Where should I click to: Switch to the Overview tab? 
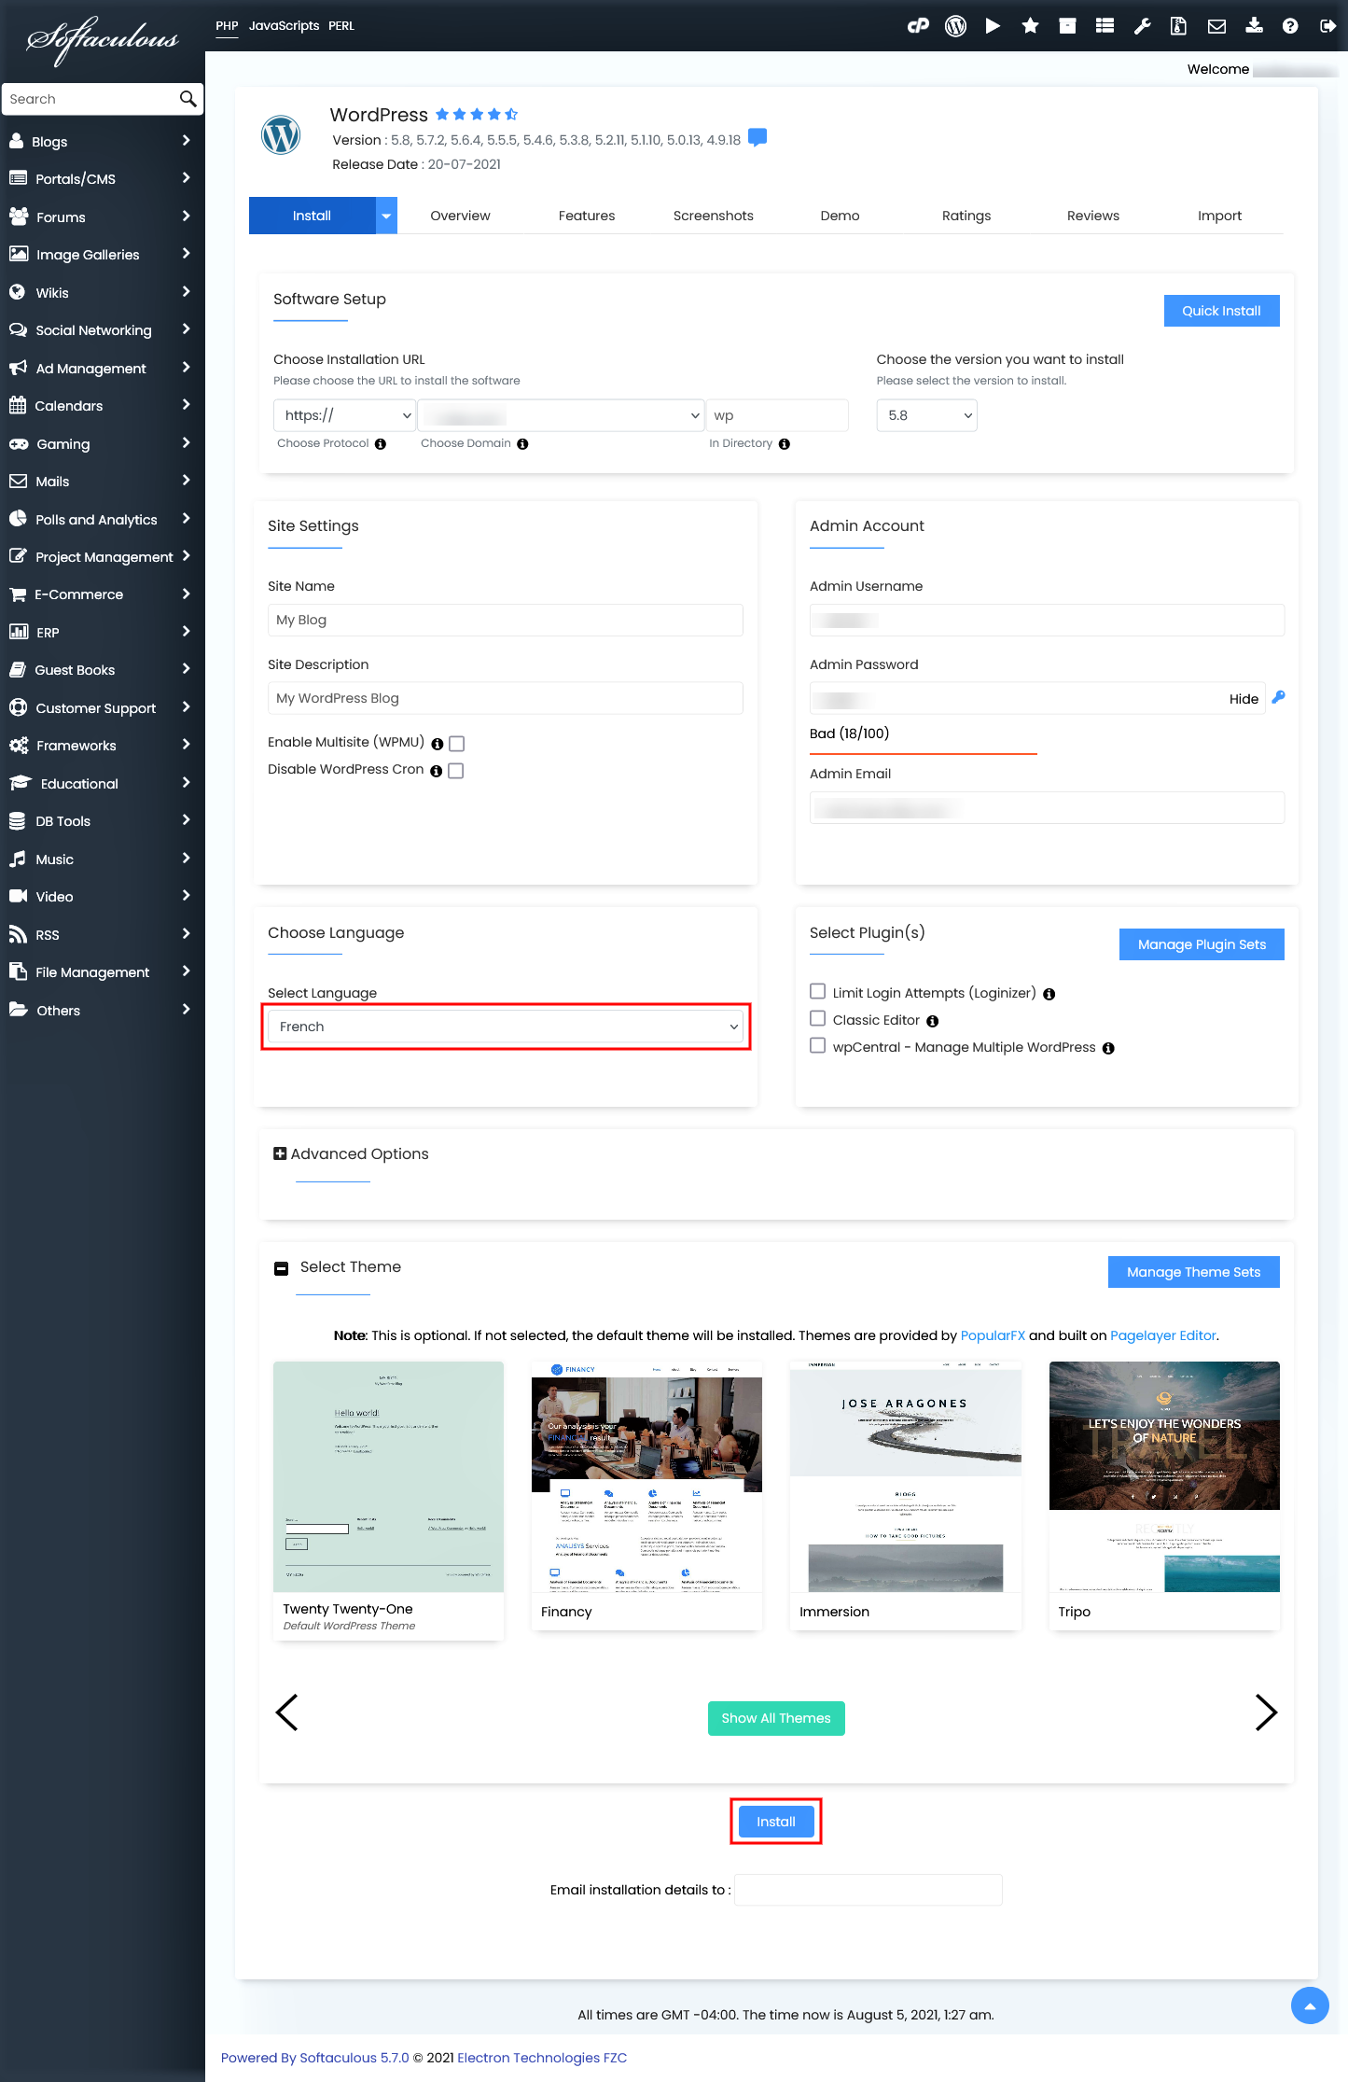pos(460,216)
